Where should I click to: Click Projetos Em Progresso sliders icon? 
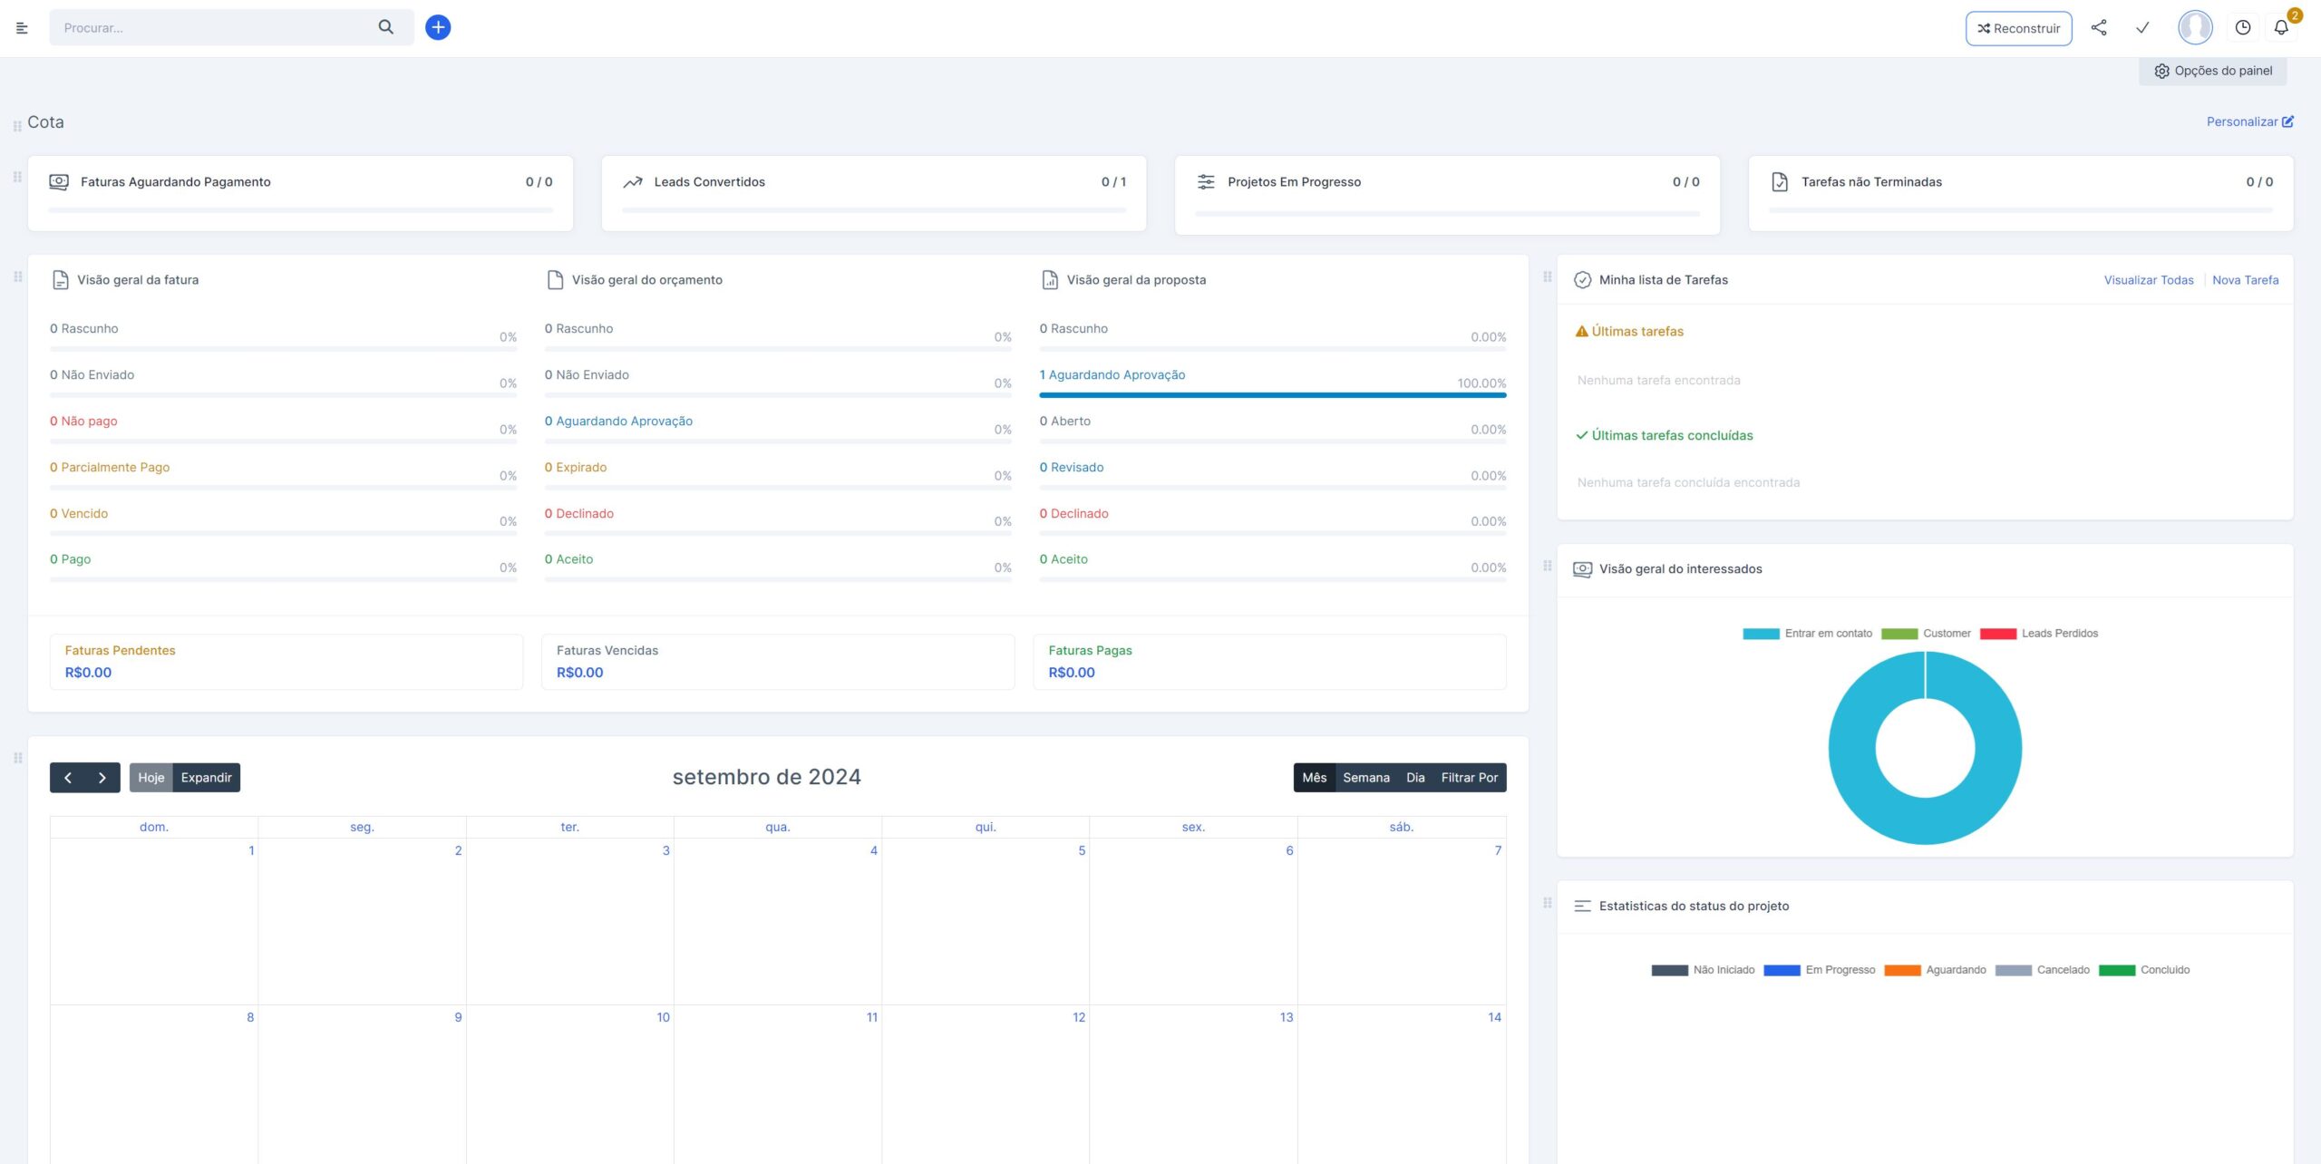pos(1206,181)
